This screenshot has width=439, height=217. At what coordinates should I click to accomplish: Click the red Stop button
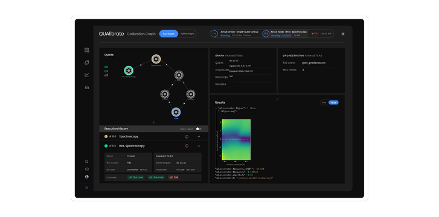click(315, 34)
